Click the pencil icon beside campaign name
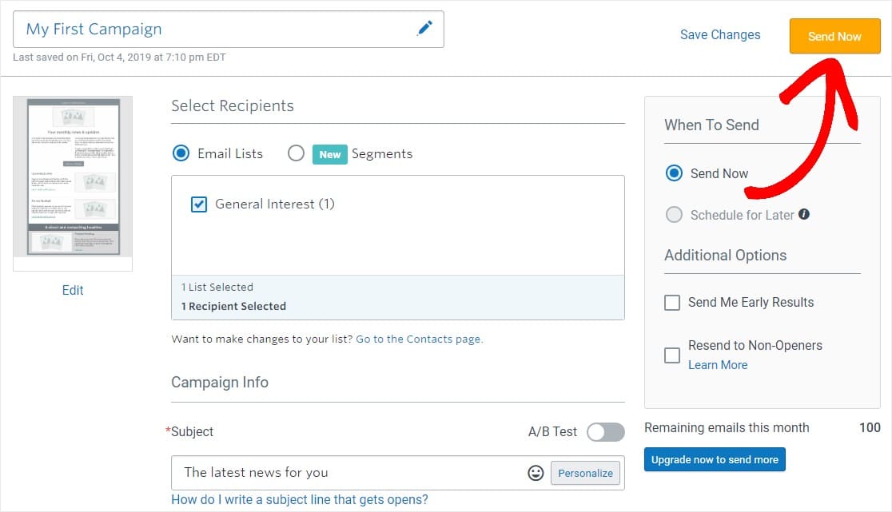Screen dimensions: 892x512 coord(424,28)
